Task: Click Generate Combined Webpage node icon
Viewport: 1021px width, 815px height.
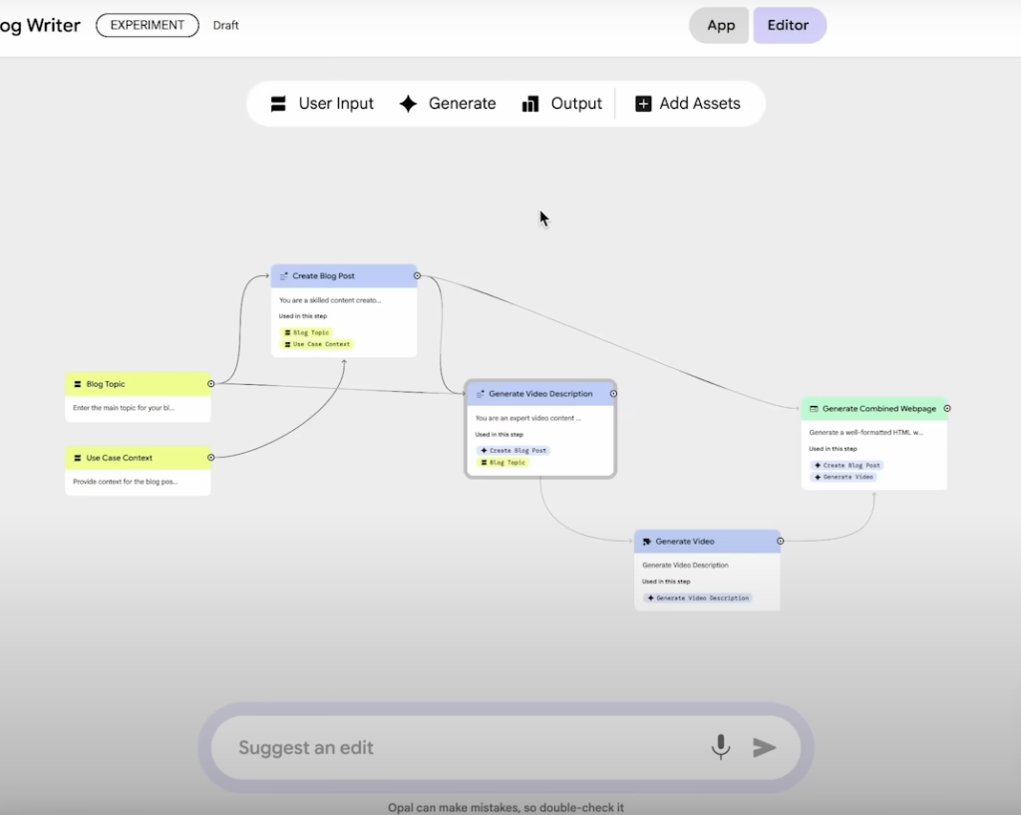Action: click(814, 409)
